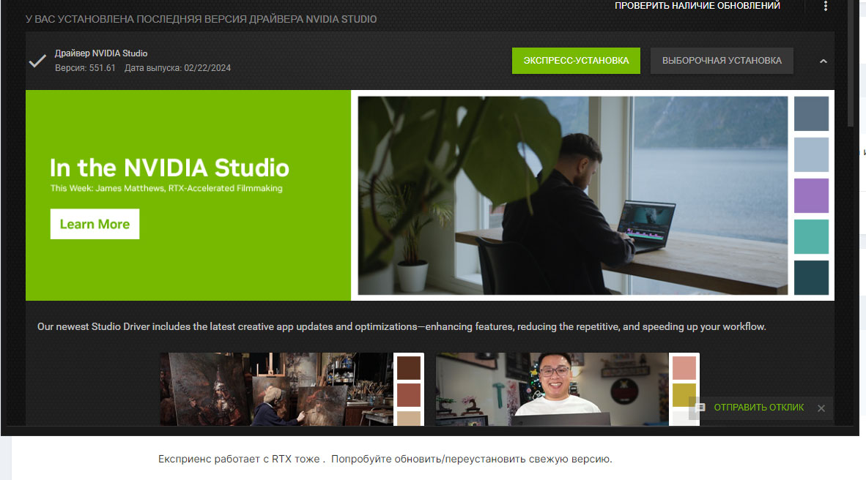Click the latest-driver-installed status header
The image size is (866, 480).
[x=201, y=19]
